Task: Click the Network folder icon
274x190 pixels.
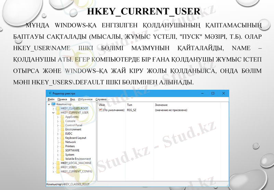Action: (x=62, y=142)
